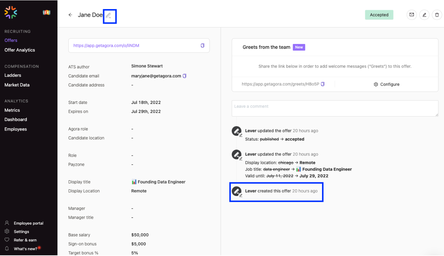Open Ladders under Compensation
The width and height of the screenshot is (444, 256).
pyautogui.click(x=13, y=75)
